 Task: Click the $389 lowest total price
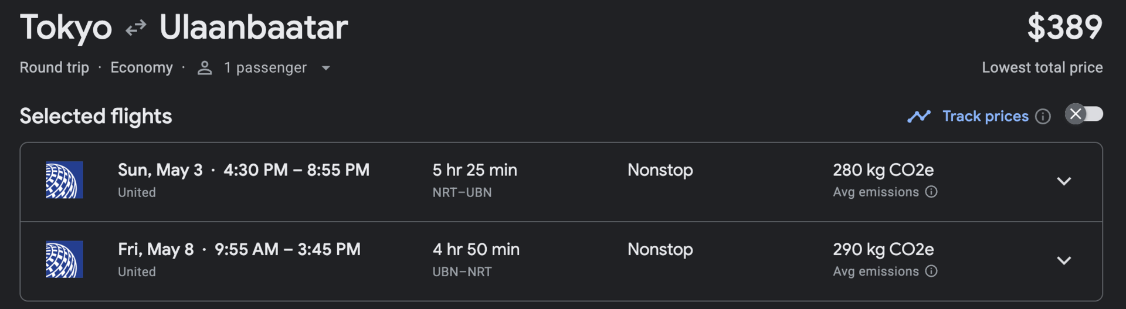[x=1064, y=28]
